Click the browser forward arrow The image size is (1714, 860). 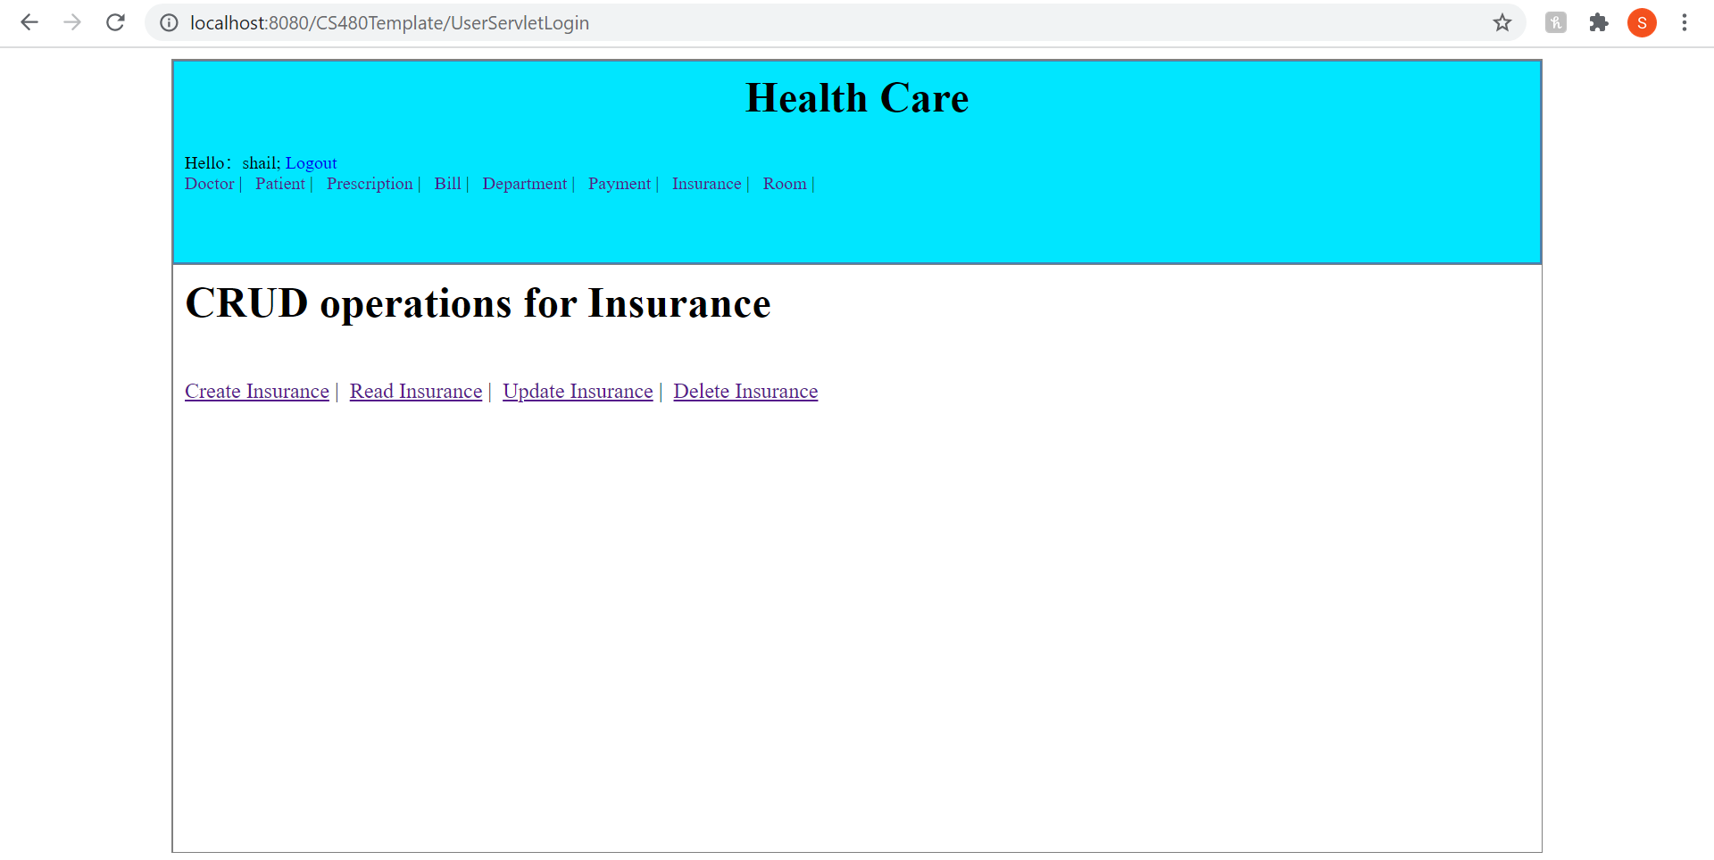click(x=72, y=22)
